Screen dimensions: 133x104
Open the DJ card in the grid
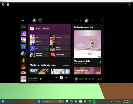click(x=39, y=49)
